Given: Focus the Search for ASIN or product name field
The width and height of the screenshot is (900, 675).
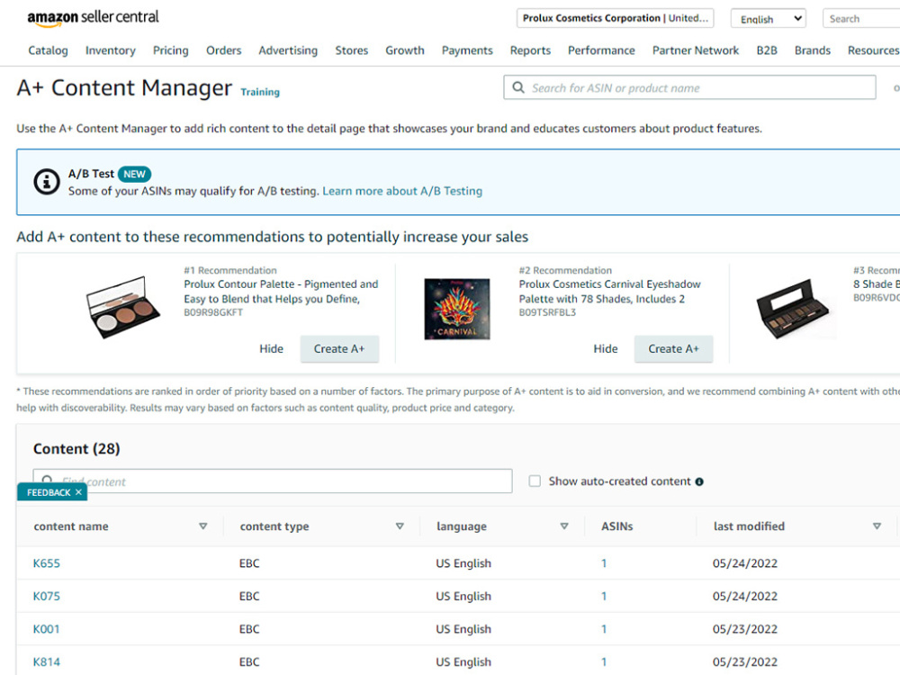Looking at the screenshot, I should pyautogui.click(x=689, y=87).
